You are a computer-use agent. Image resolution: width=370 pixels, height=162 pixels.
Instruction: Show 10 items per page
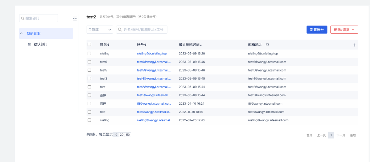tap(116, 135)
